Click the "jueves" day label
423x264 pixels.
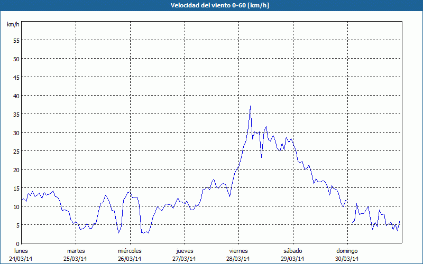(184, 251)
